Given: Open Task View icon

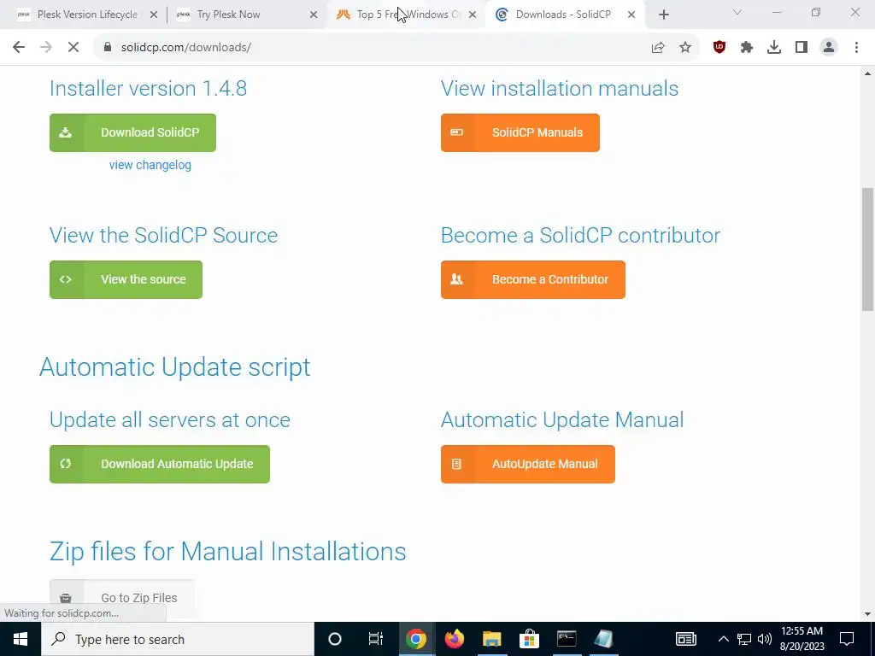Looking at the screenshot, I should (x=376, y=639).
